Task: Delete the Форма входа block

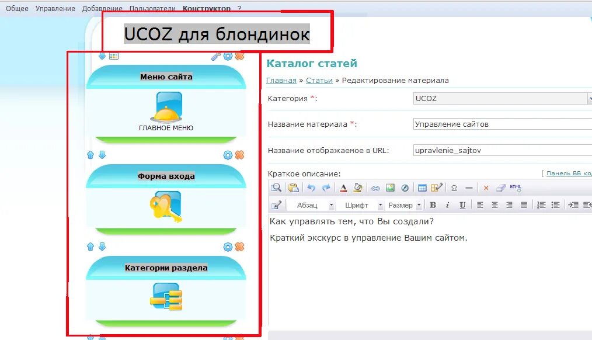Action: [240, 155]
